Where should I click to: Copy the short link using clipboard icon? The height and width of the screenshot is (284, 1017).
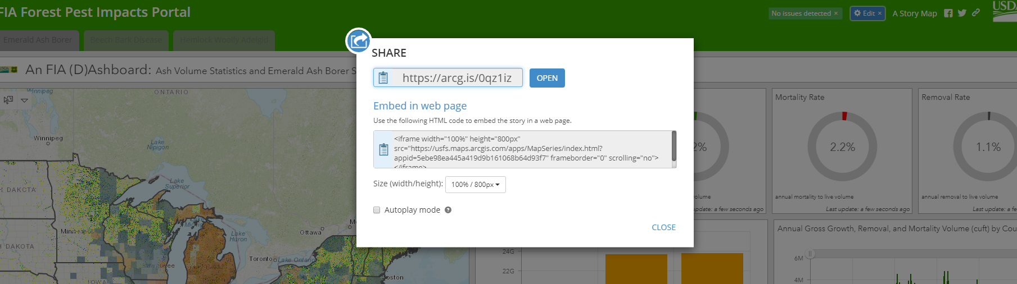coord(383,78)
